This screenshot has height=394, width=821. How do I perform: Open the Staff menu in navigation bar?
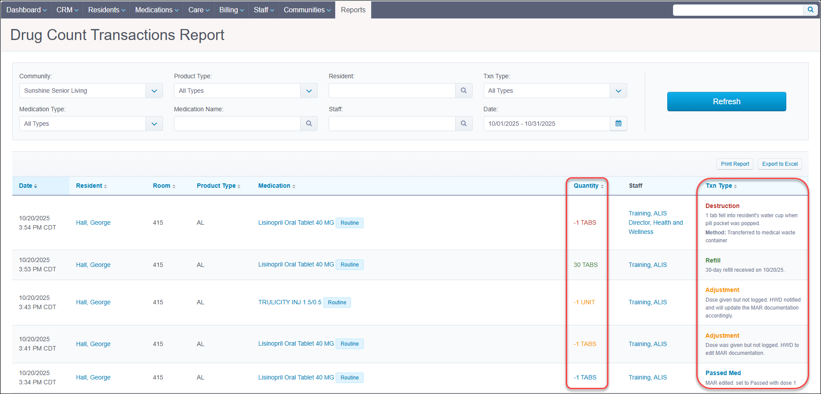click(264, 10)
